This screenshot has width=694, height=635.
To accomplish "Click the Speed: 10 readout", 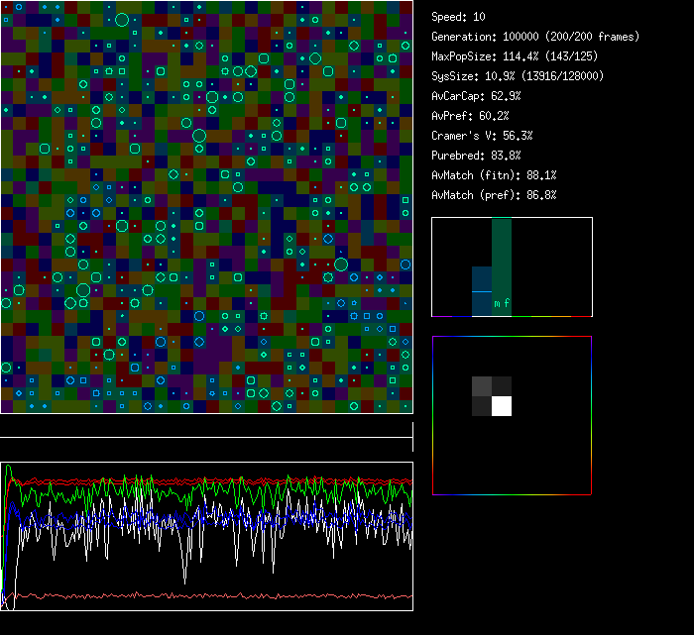I will pos(458,17).
